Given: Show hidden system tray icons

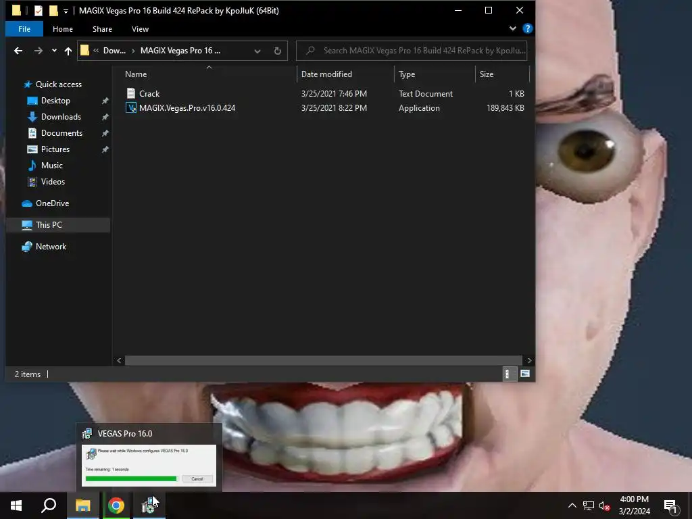Looking at the screenshot, I should point(572,505).
